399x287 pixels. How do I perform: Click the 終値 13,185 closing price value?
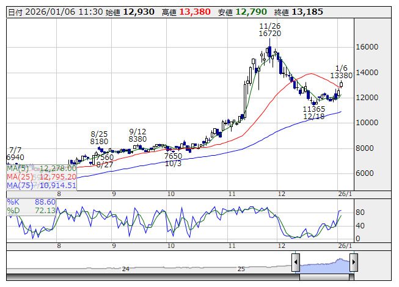(x=306, y=12)
